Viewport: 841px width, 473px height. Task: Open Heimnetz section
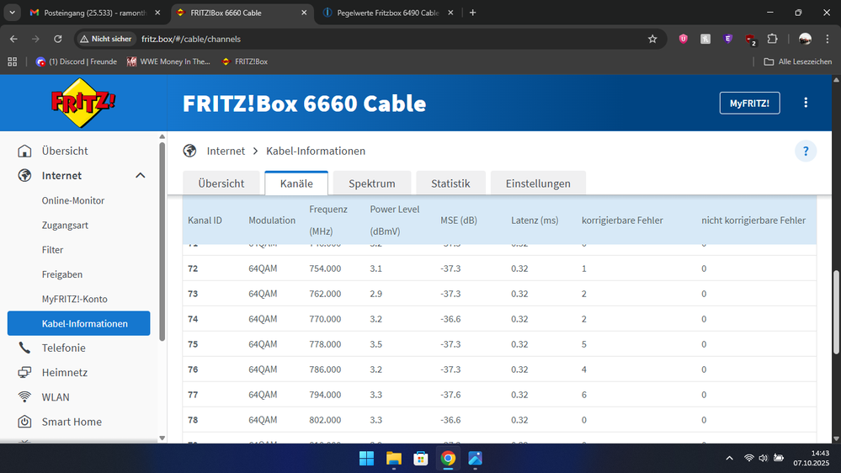pos(64,373)
